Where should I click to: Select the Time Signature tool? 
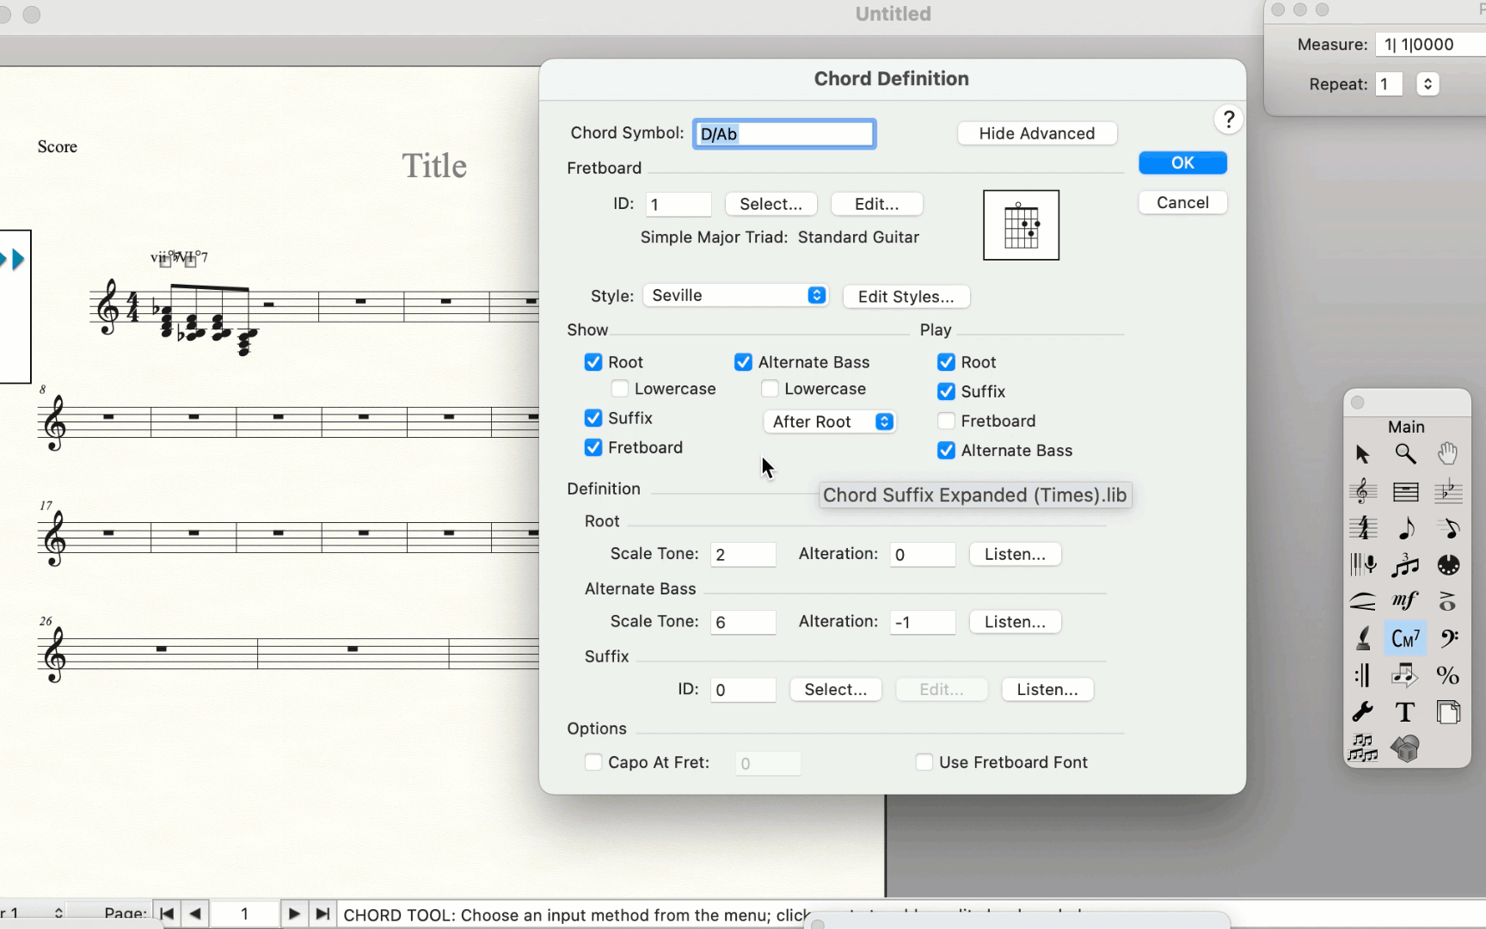coord(1362,528)
